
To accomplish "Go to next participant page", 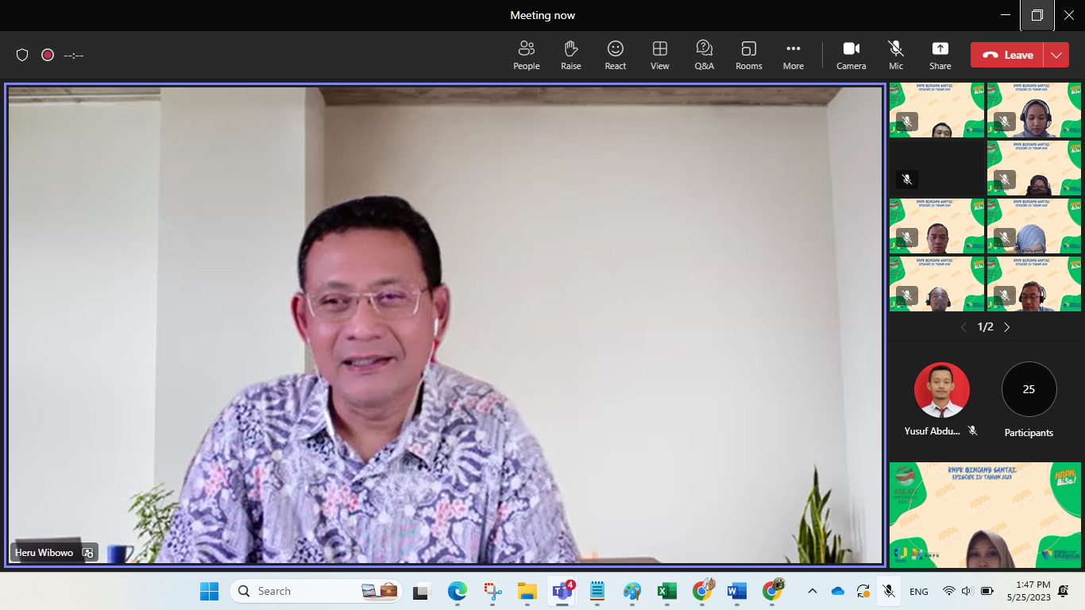I will [x=1007, y=327].
